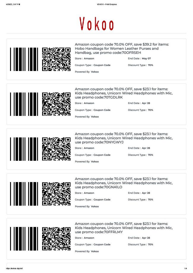Click the barcode beside promo code 70TGDLRK

[x=24, y=104]
